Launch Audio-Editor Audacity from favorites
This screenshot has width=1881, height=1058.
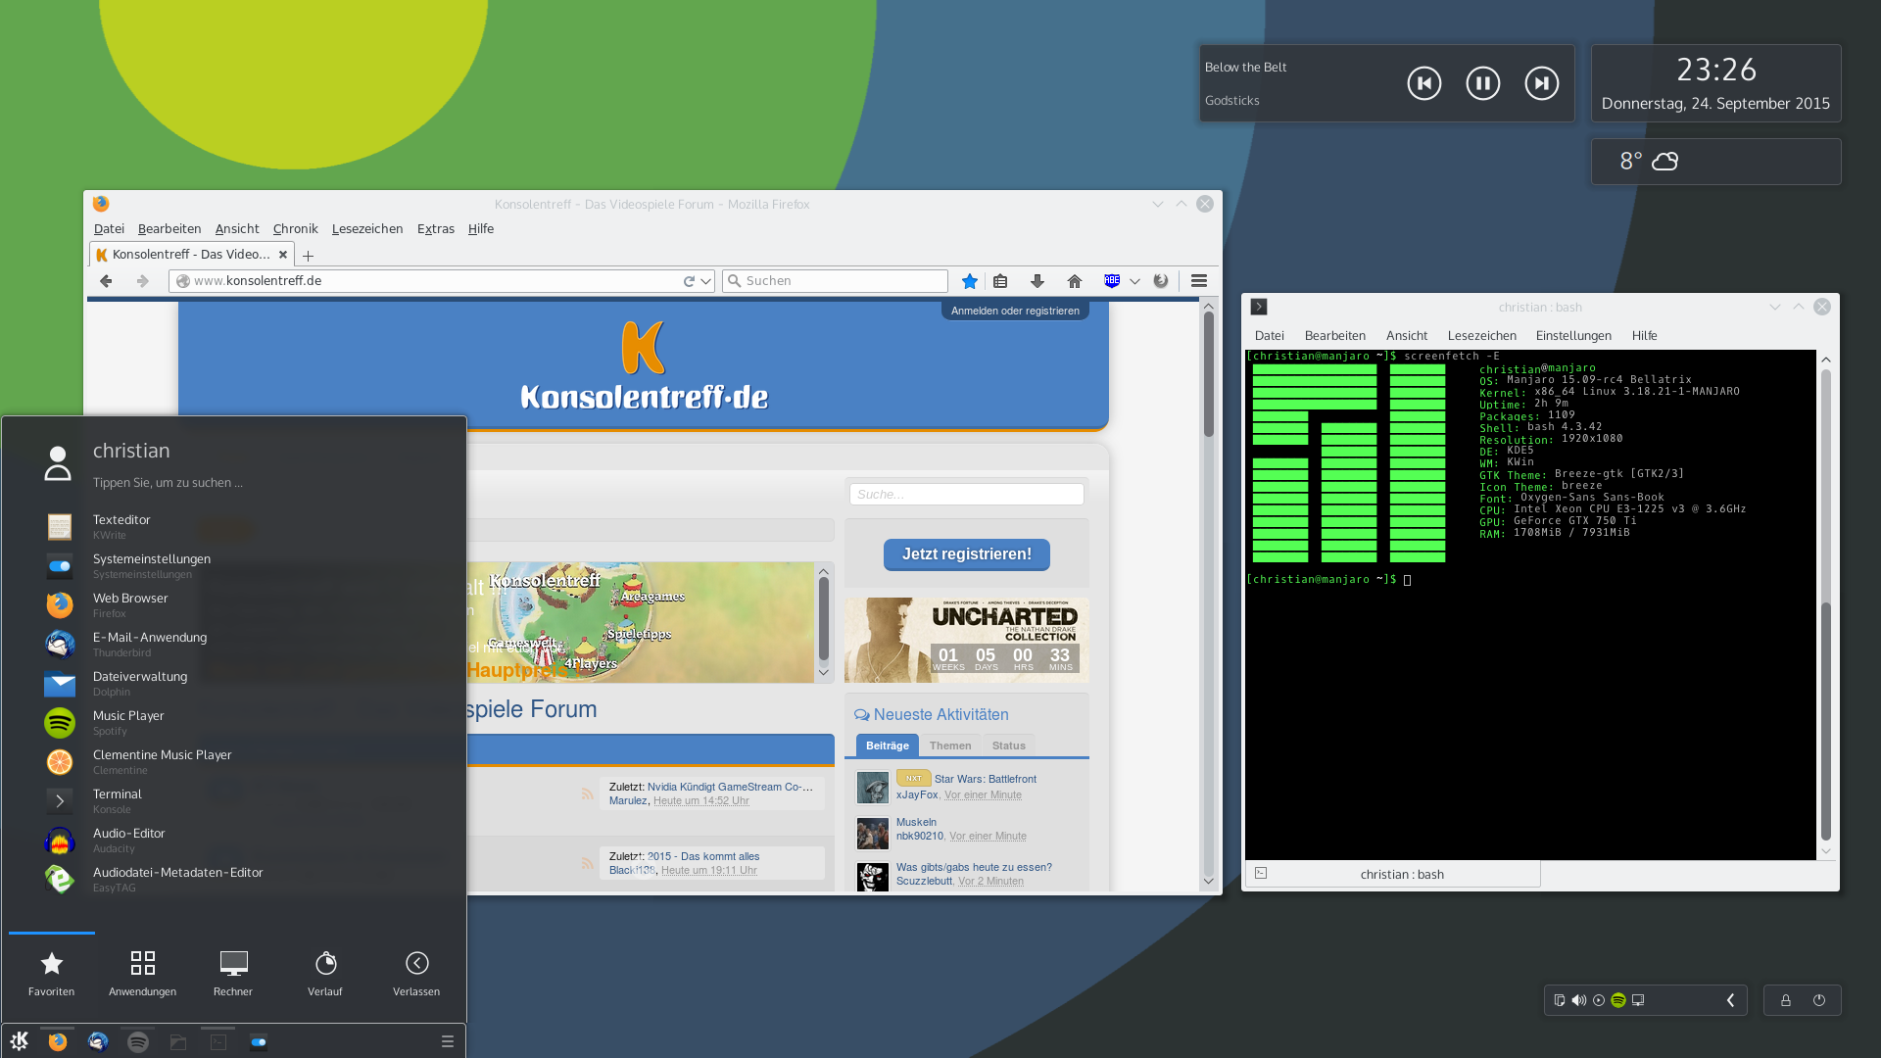pos(235,841)
